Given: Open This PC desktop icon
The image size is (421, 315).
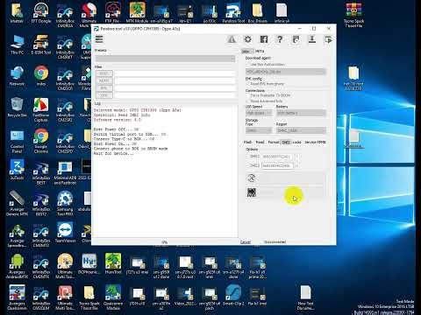Looking at the screenshot, I should pyautogui.click(x=17, y=45).
